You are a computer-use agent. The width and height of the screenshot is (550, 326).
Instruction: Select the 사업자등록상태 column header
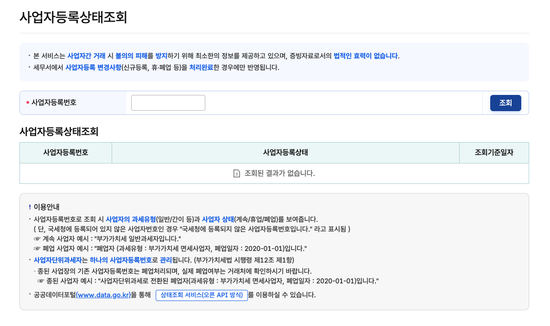pyautogui.click(x=284, y=152)
